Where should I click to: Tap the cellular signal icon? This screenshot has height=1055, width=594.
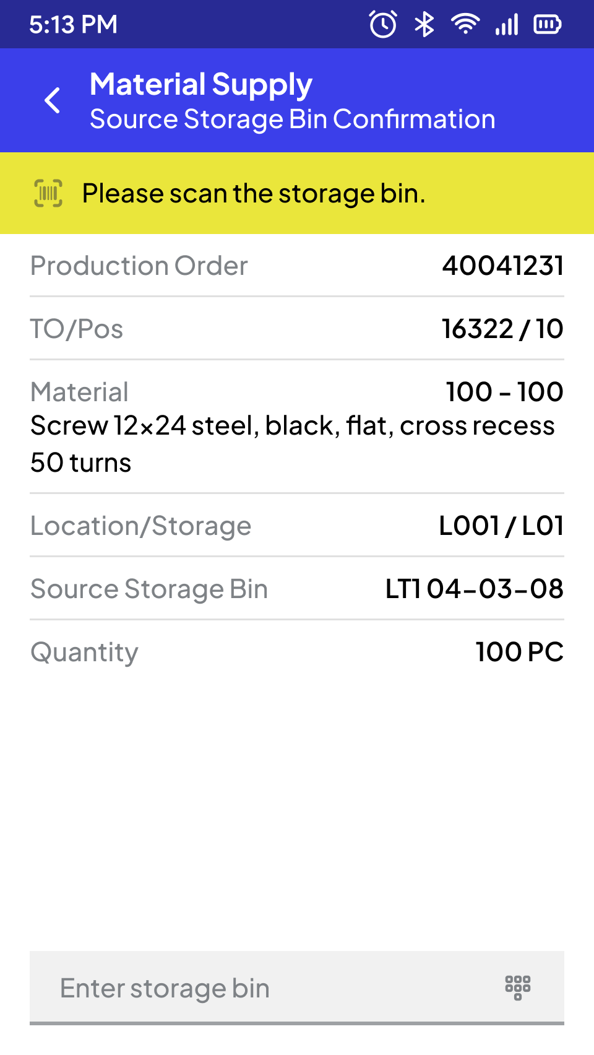(x=507, y=25)
